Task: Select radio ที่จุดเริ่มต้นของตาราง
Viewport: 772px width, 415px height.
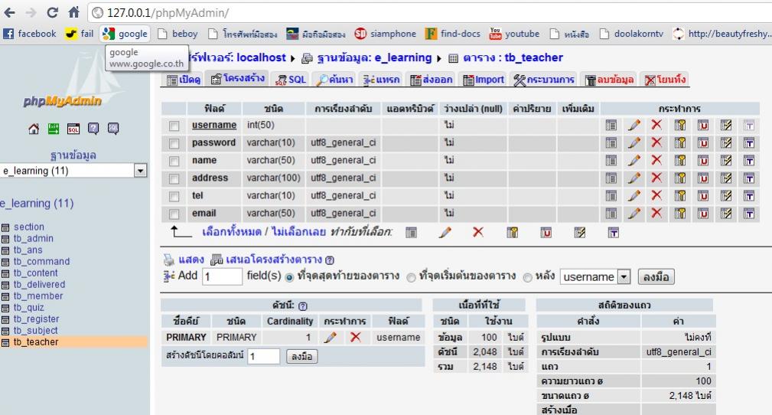Action: click(411, 277)
